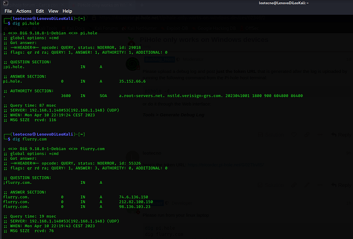Click the 'AUTHORITY SECTION:' heading
Screen dimensions: 353x239
[28, 91]
